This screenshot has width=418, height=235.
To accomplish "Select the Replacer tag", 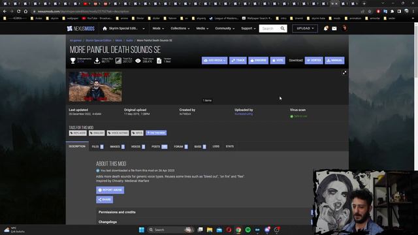I will pos(78,133).
